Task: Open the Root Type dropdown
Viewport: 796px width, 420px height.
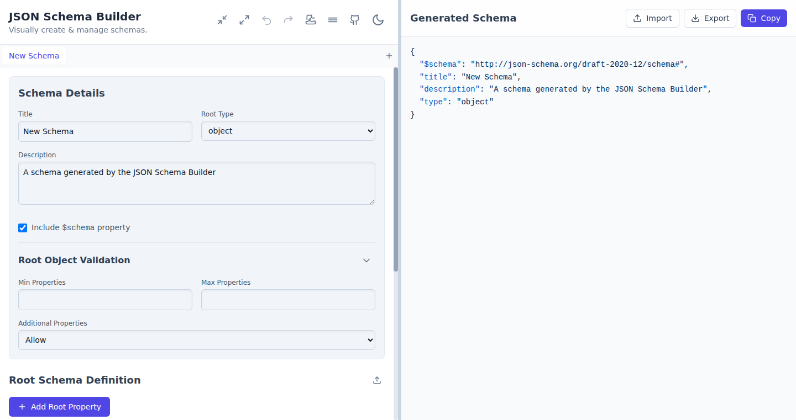Action: 288,131
